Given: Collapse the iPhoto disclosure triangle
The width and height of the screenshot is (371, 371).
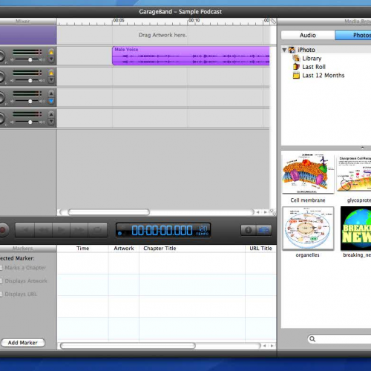Looking at the screenshot, I should click(284, 50).
